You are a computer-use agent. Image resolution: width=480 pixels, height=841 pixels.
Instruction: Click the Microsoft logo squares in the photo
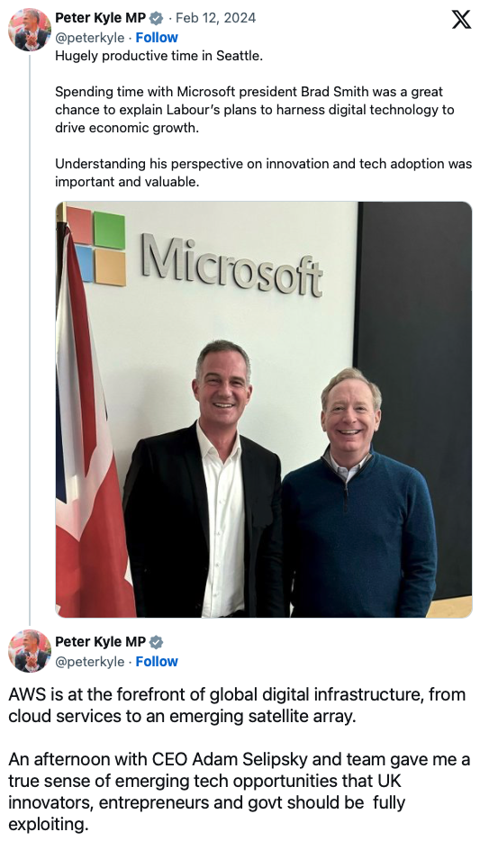[x=96, y=245]
